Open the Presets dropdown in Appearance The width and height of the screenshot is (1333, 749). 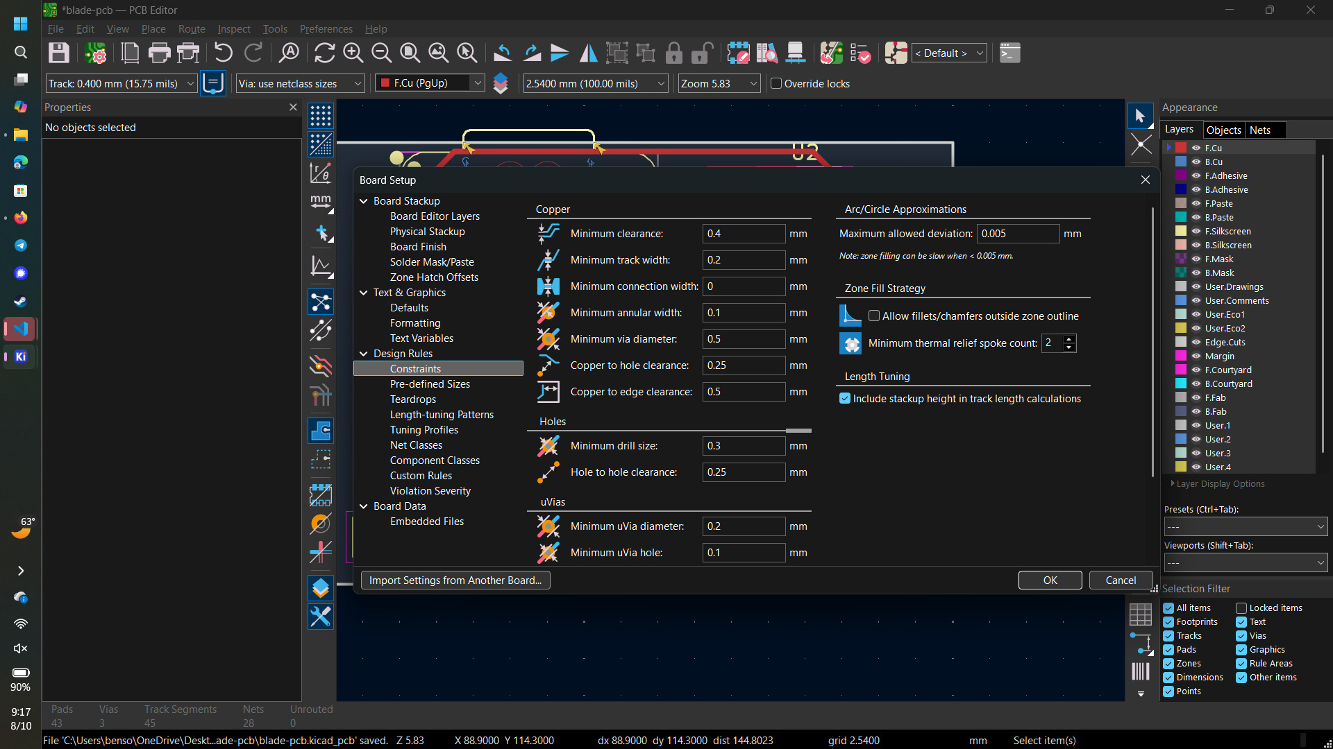click(1246, 527)
